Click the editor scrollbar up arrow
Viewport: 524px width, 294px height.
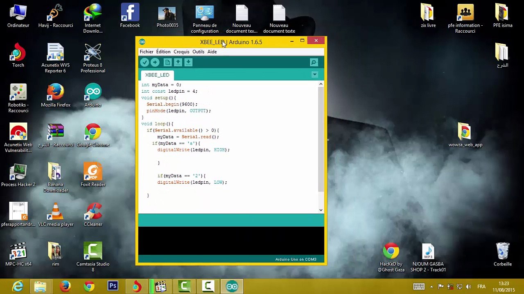321,84
